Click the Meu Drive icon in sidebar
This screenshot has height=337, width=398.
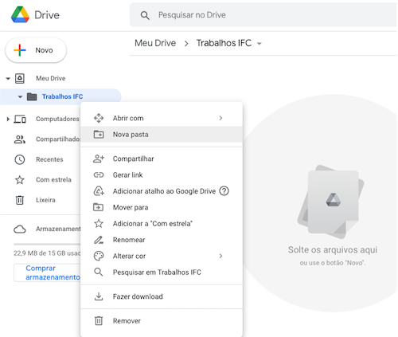pos(20,78)
